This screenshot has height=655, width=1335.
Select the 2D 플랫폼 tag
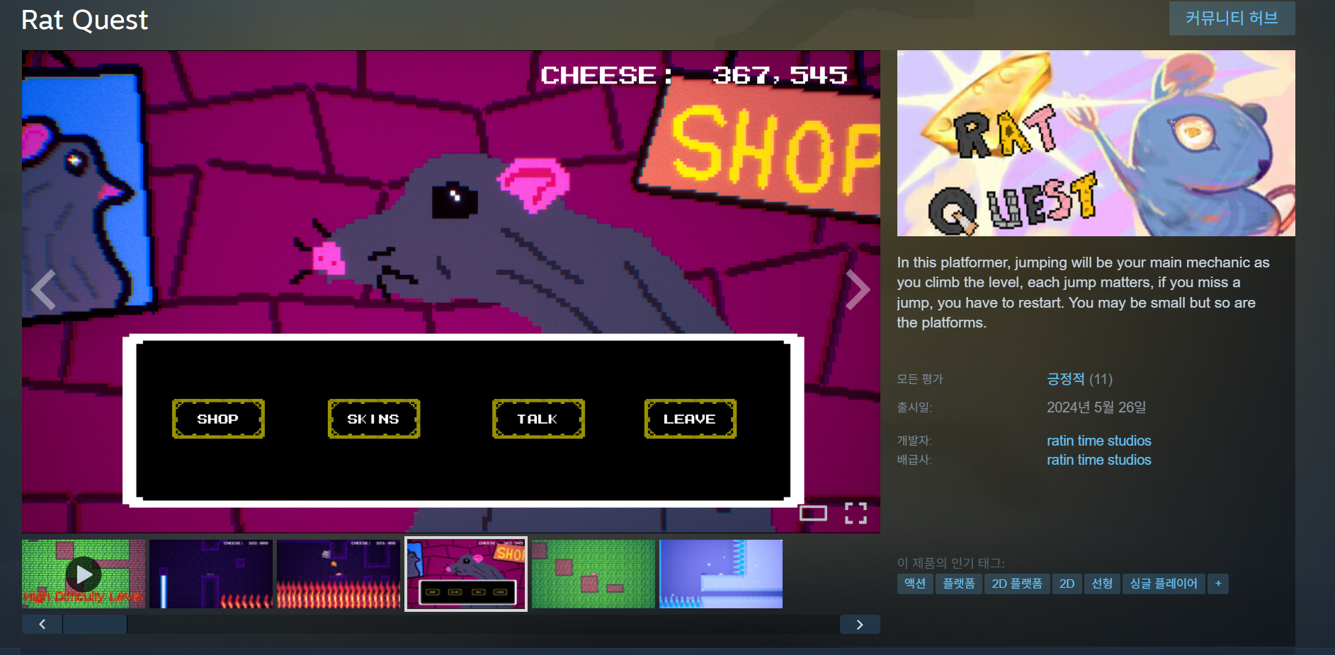(x=1016, y=584)
